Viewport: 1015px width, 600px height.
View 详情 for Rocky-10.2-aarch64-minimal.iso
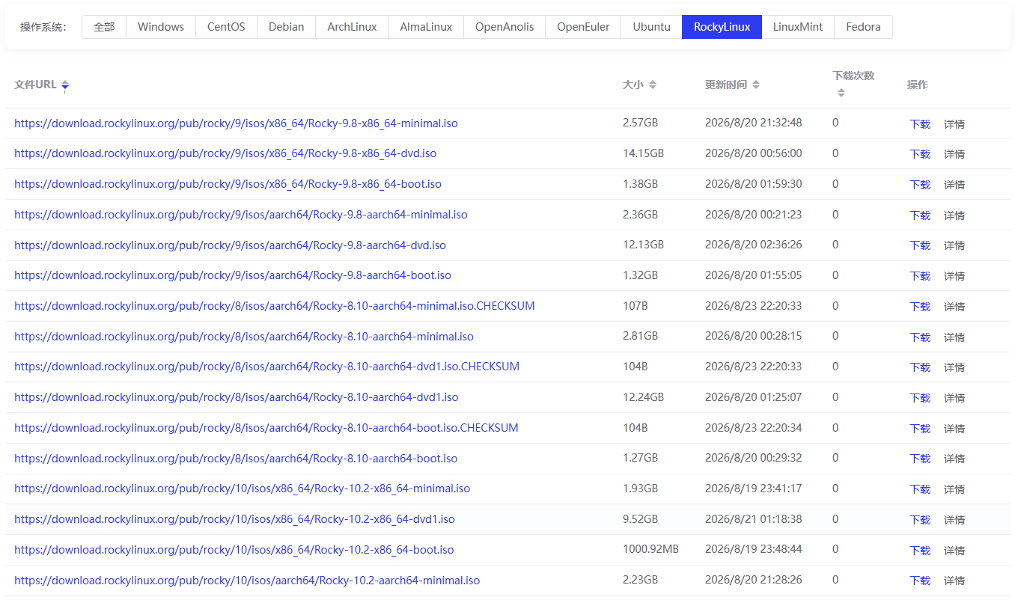click(x=954, y=581)
